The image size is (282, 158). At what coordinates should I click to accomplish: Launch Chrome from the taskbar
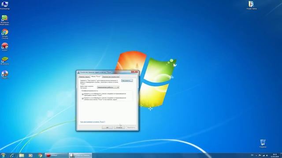pyautogui.click(x=40, y=155)
